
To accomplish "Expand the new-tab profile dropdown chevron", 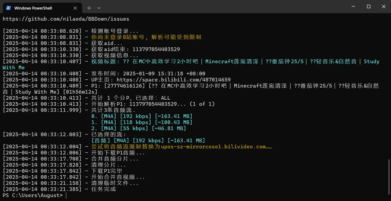I will (x=99, y=8).
